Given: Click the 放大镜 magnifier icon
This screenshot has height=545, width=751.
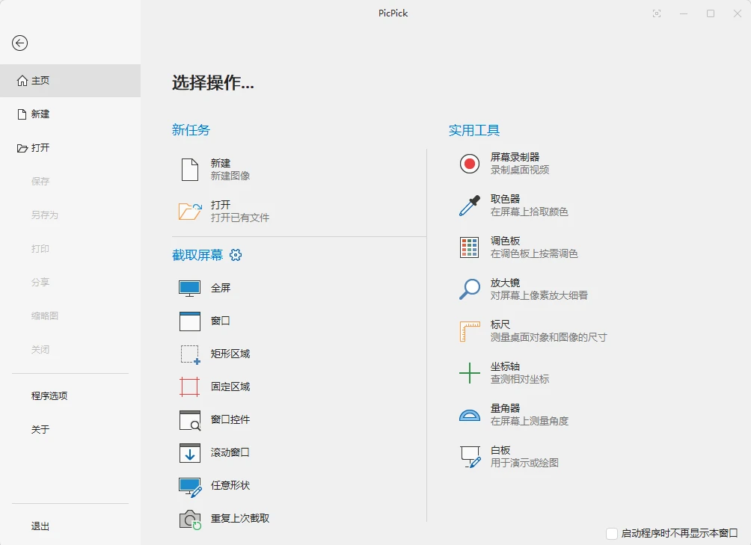Looking at the screenshot, I should tap(470, 289).
